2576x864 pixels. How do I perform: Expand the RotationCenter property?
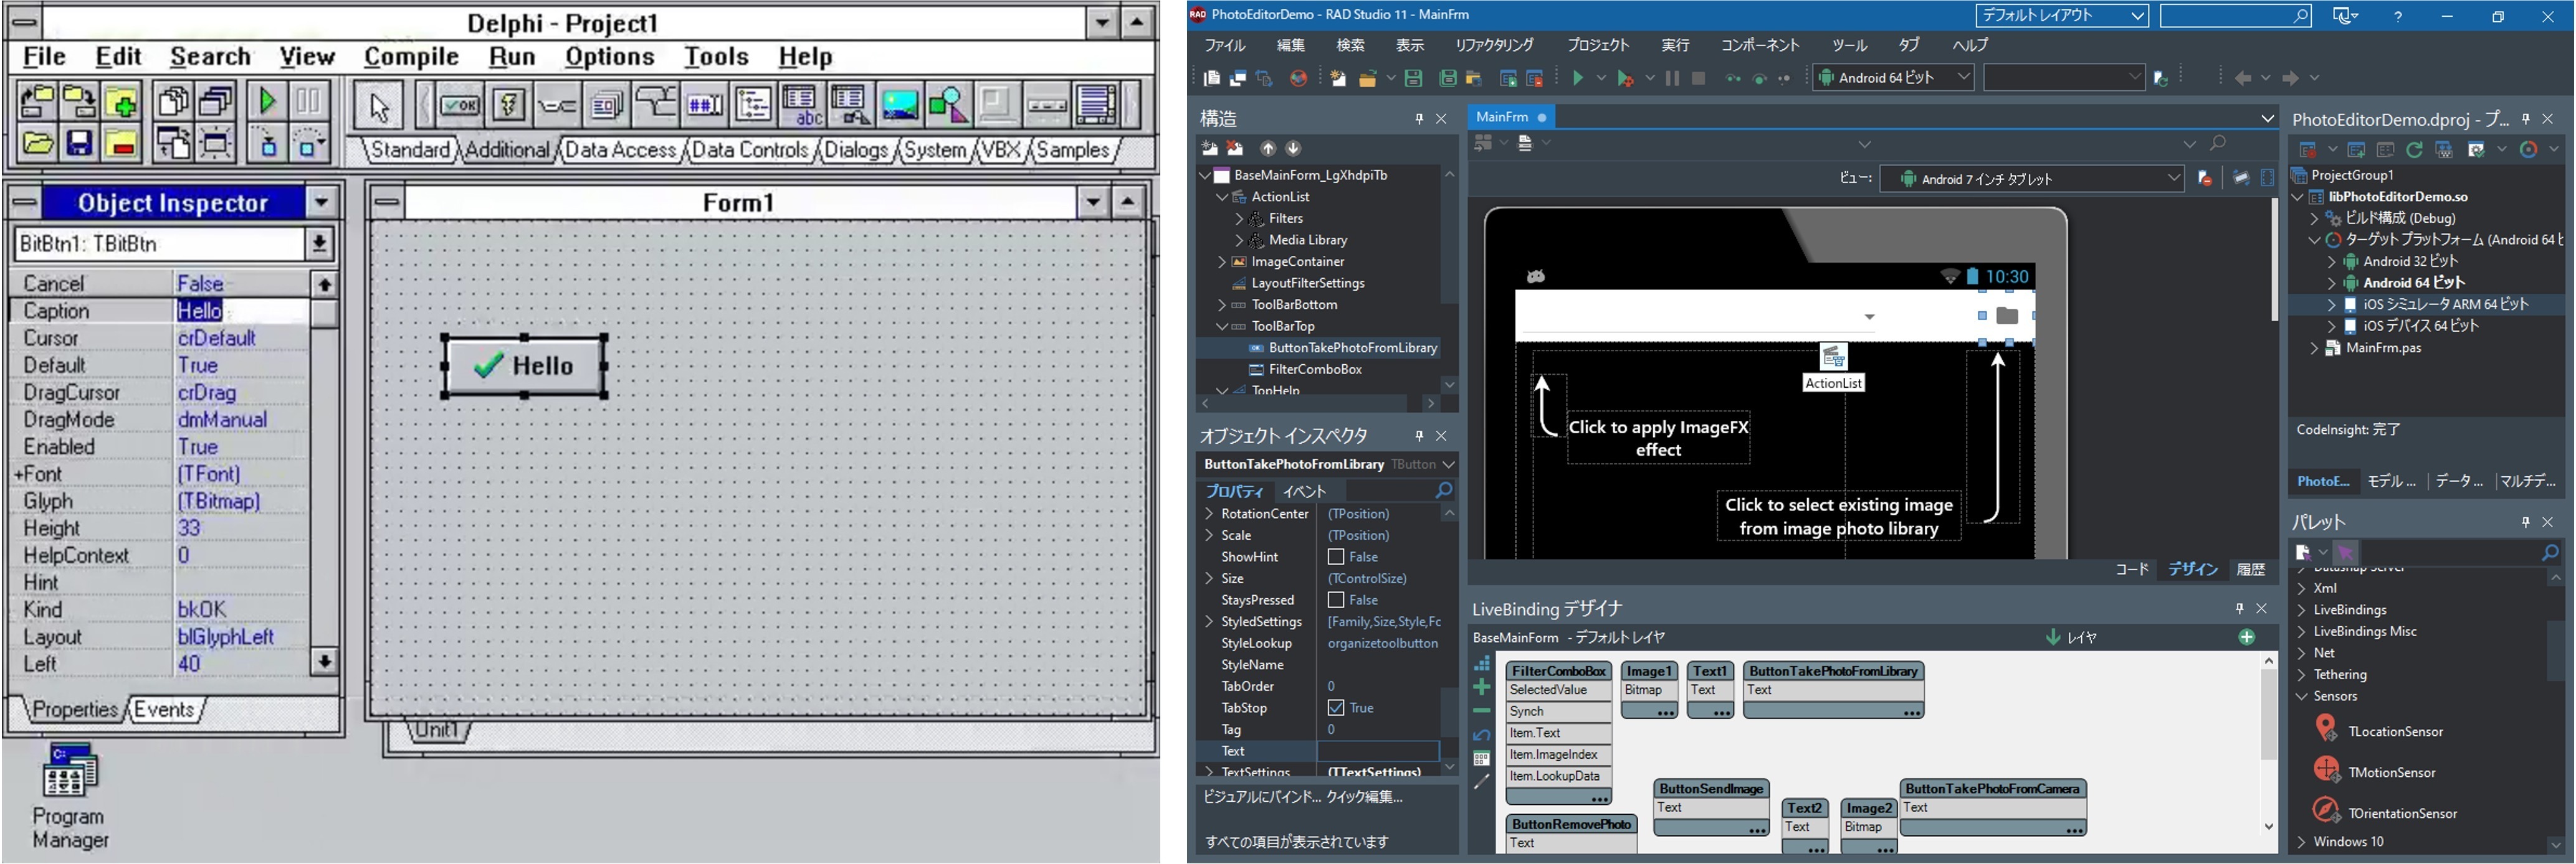(x=1208, y=514)
